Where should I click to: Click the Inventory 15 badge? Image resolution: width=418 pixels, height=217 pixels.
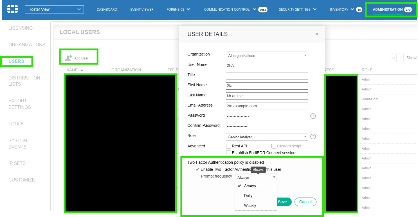click(359, 10)
